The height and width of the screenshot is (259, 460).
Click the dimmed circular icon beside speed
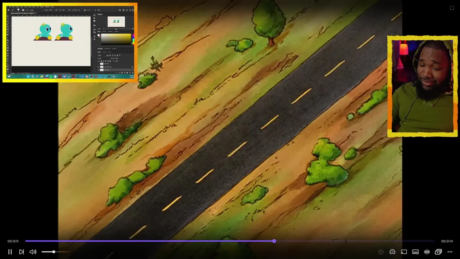(x=381, y=252)
